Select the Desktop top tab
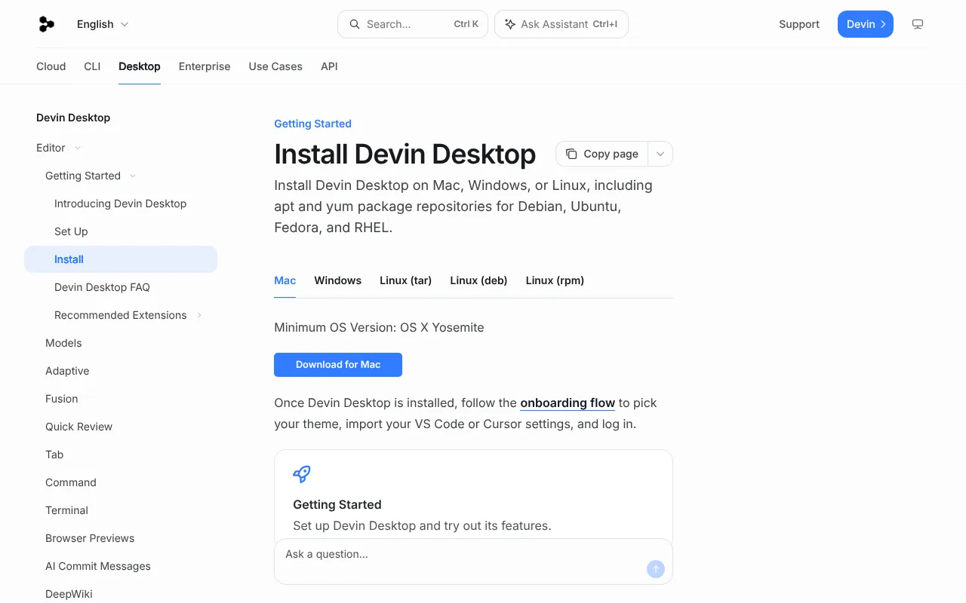Viewport: 966px width, 603px height. click(140, 66)
